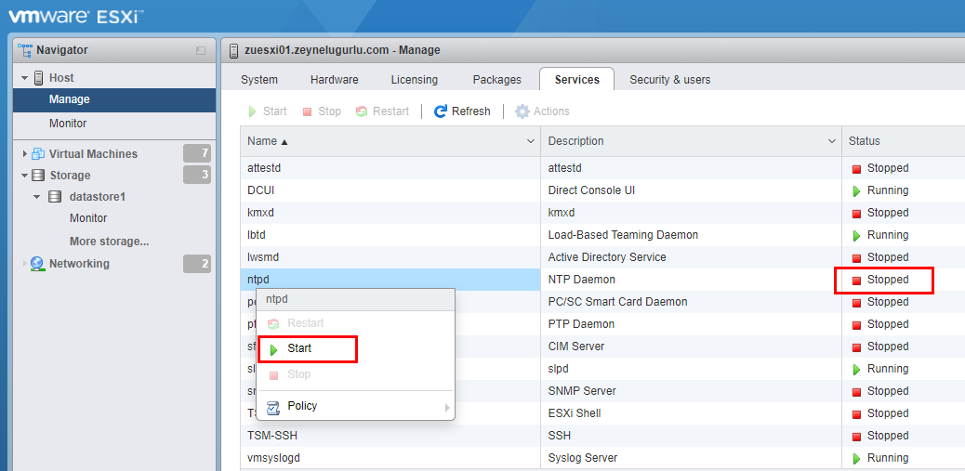The height and width of the screenshot is (471, 965).
Task: Open the Security & users tab
Action: coord(669,80)
